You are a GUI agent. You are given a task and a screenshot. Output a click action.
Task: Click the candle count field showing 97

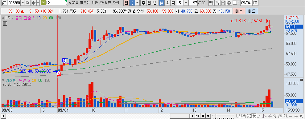pyautogui.click(x=193, y=3)
